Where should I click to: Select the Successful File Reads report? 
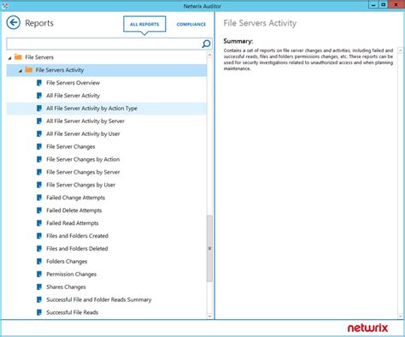tap(72, 312)
